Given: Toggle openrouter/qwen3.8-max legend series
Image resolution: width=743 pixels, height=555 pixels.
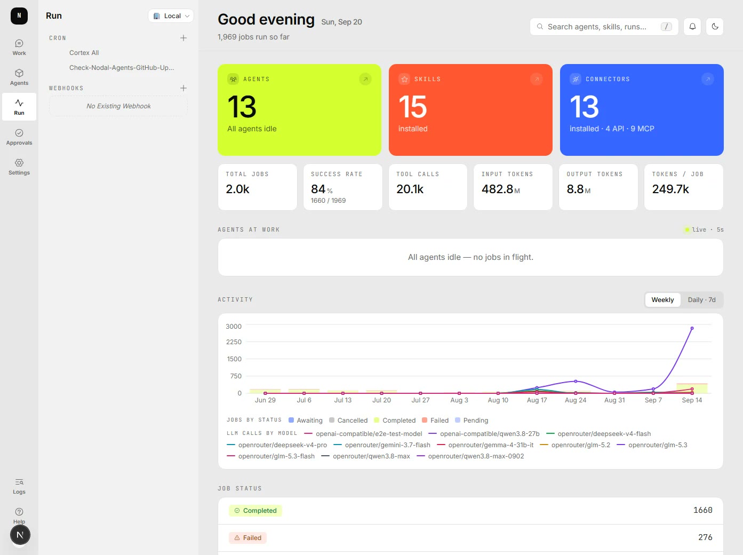Looking at the screenshot, I should point(365,456).
